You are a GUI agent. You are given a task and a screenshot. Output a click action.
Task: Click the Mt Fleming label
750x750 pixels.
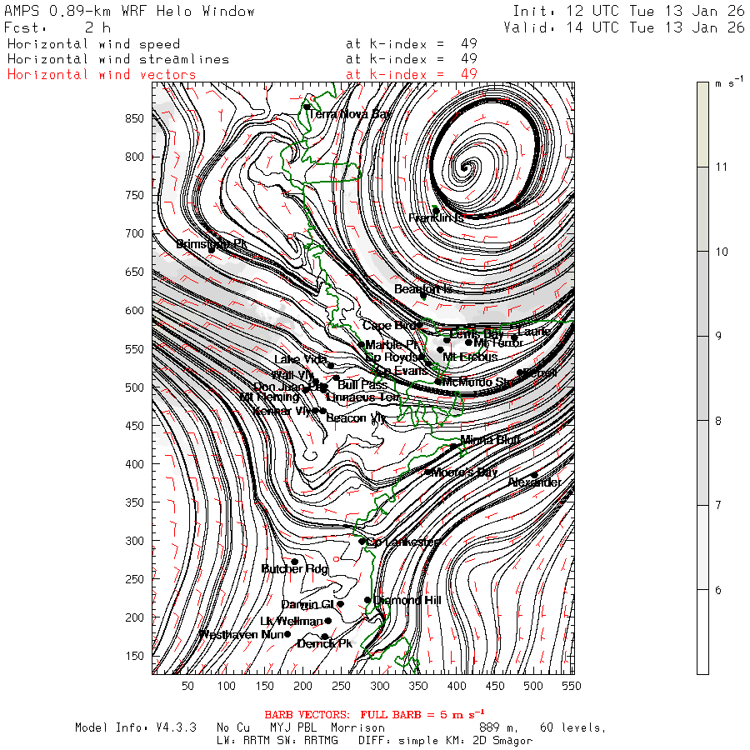(269, 397)
